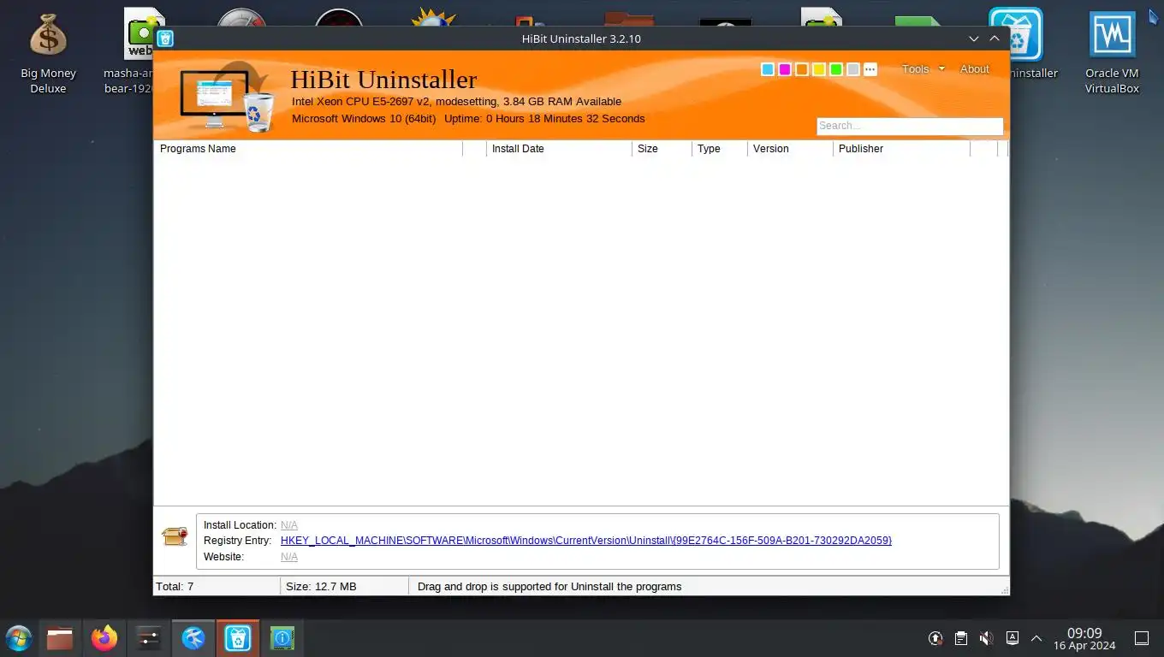Pick the gray theme color swatch
This screenshot has height=657, width=1164.
852,69
